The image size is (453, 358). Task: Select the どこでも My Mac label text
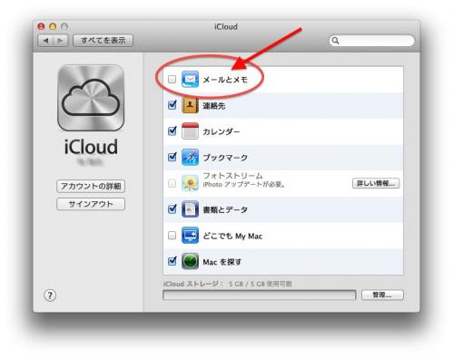pyautogui.click(x=232, y=236)
